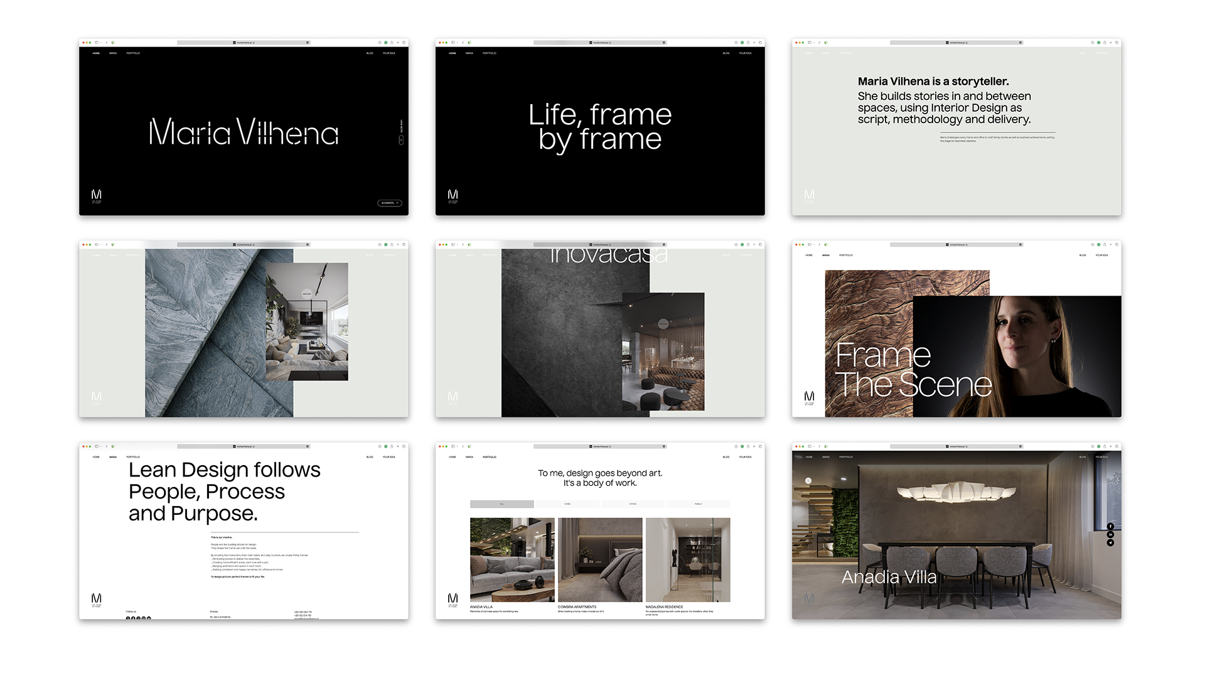
Task: Open the Madalena Residence project thumbnail
Action: coord(688,559)
